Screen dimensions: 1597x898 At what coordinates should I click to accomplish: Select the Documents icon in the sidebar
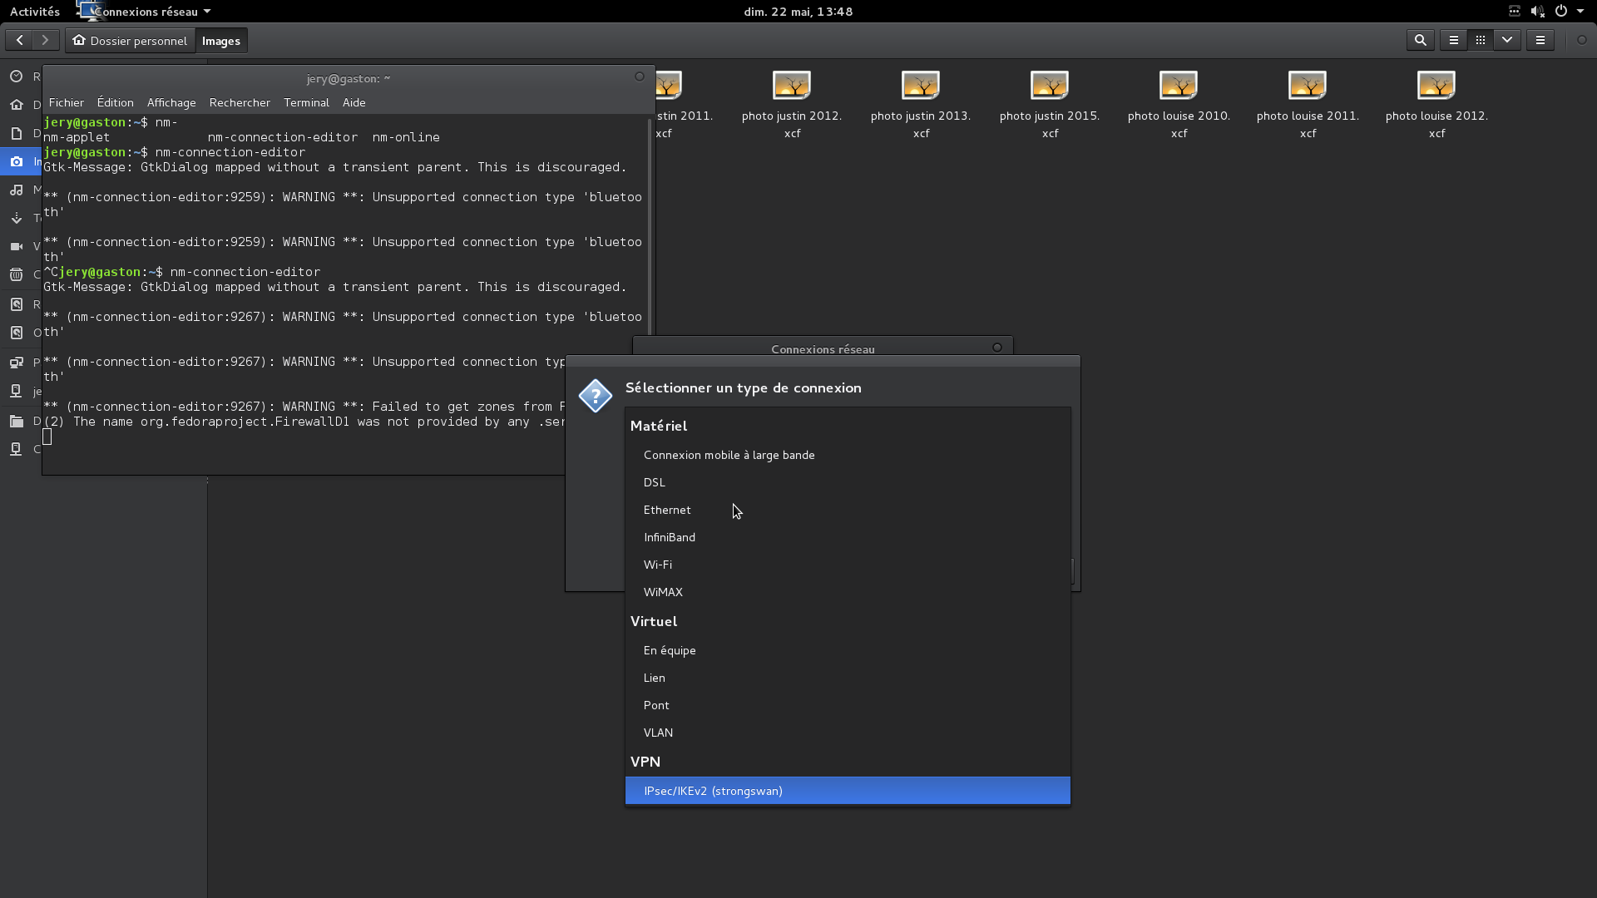(x=16, y=133)
